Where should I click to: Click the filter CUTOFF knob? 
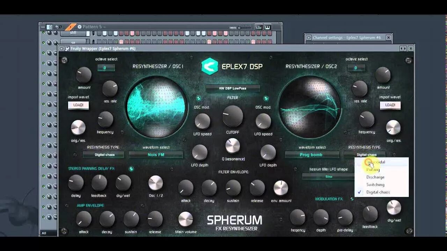(x=233, y=116)
